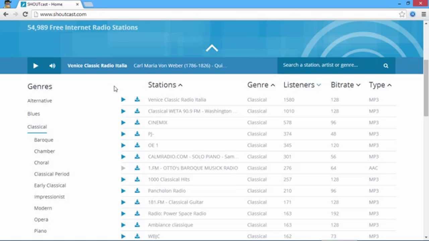The image size is (429, 241).
Task: Select the Piano subgenre
Action: pyautogui.click(x=40, y=231)
